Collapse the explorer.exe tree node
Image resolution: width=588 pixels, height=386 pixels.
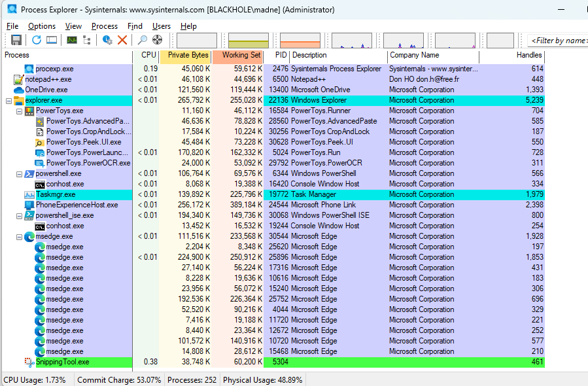coord(9,101)
